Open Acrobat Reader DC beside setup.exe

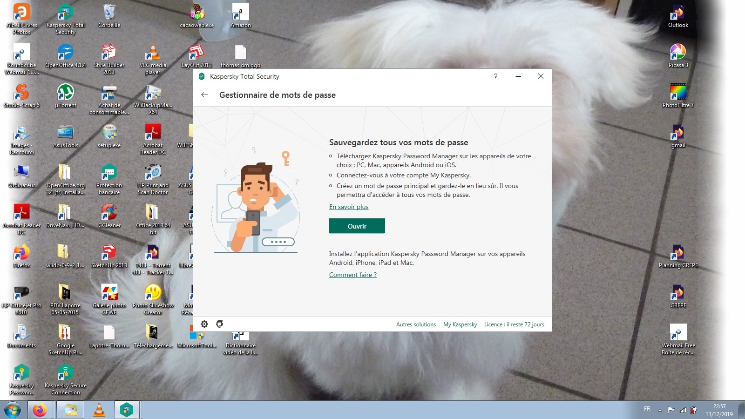153,140
